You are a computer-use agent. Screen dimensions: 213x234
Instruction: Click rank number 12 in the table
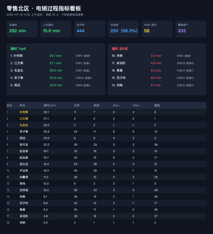click(8, 183)
